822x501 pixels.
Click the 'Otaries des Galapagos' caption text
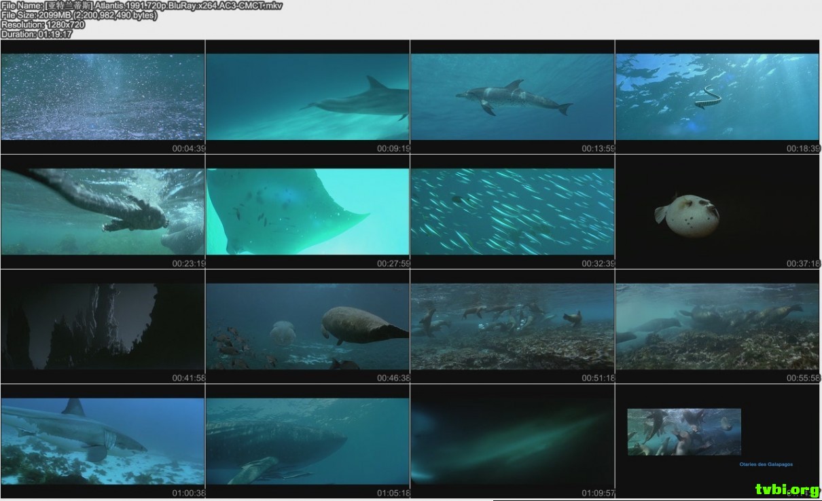point(766,464)
